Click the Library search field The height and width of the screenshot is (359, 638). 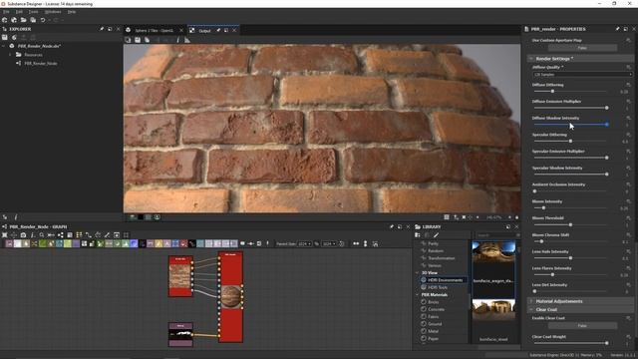click(x=497, y=235)
